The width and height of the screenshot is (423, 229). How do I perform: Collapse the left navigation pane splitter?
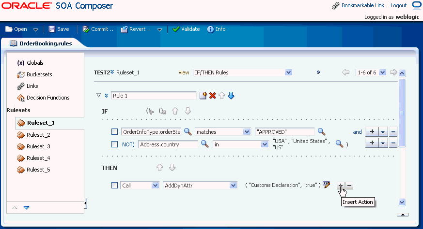click(x=85, y=203)
